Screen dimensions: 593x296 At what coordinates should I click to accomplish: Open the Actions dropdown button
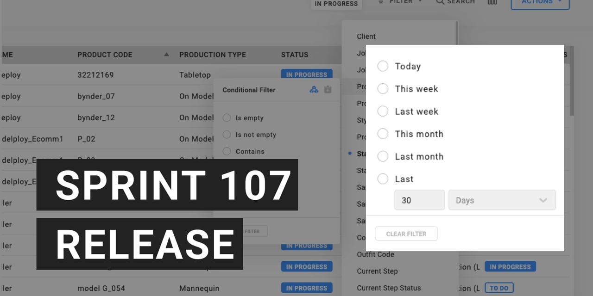[x=540, y=3]
